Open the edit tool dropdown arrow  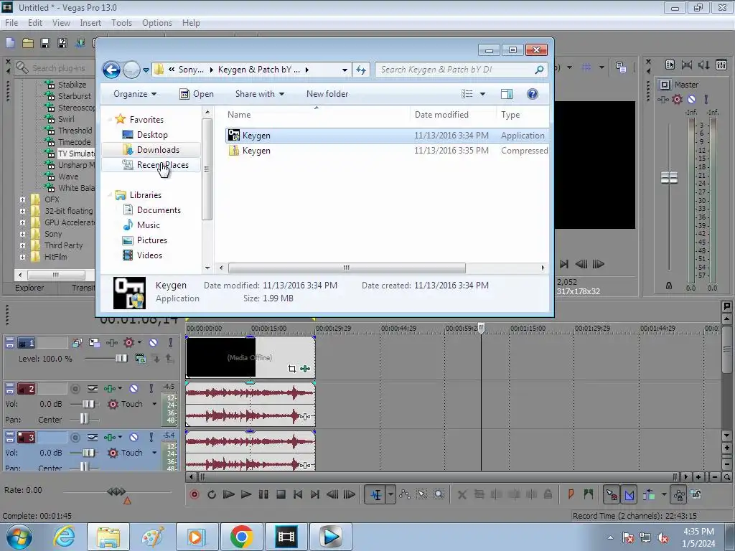(390, 494)
